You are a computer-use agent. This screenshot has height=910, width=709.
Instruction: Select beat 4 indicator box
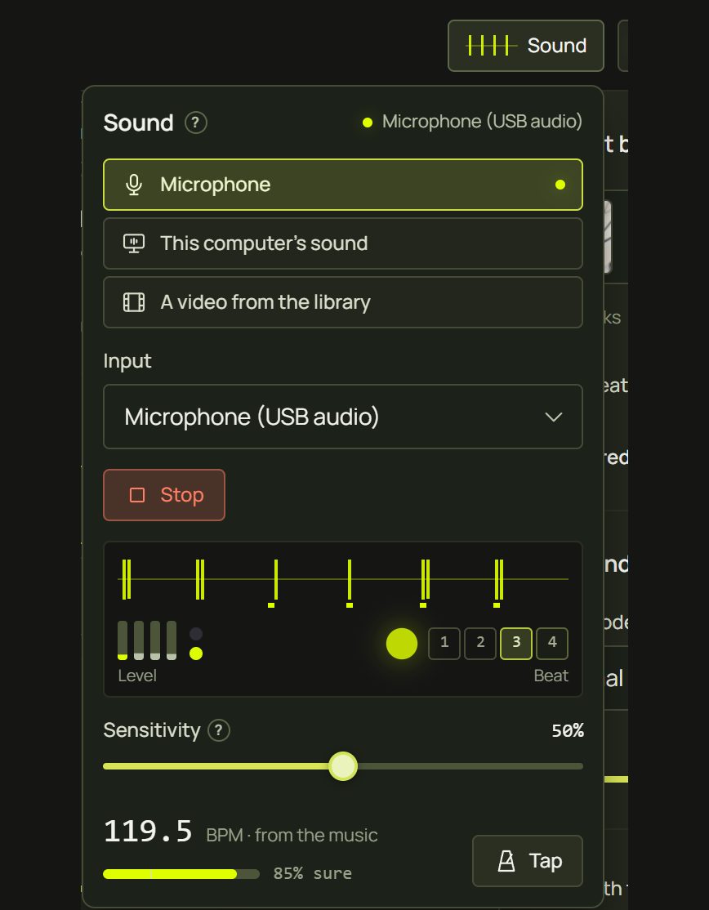pyautogui.click(x=552, y=643)
